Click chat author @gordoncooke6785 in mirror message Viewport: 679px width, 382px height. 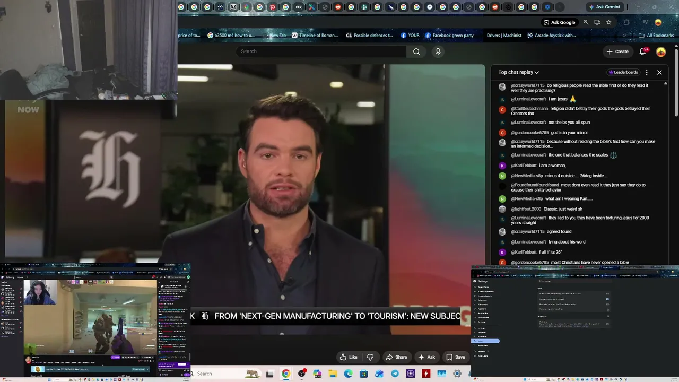click(530, 133)
